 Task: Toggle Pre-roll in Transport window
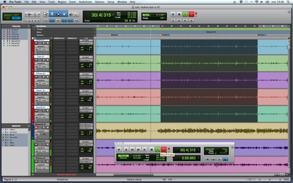tap(123, 156)
